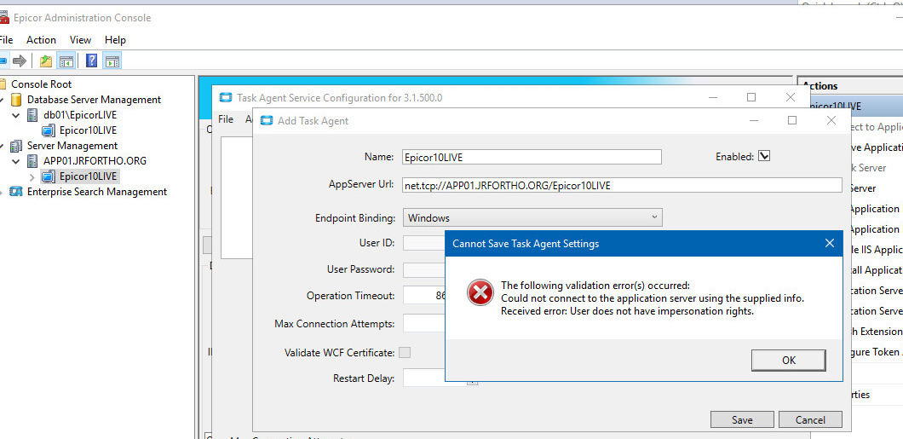Click the Actions pane header
Viewport: 903px width, 439px height.
(850, 86)
